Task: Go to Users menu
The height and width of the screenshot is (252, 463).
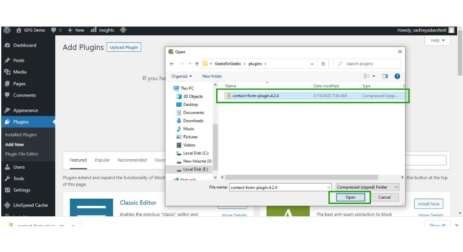Action: [x=19, y=167]
